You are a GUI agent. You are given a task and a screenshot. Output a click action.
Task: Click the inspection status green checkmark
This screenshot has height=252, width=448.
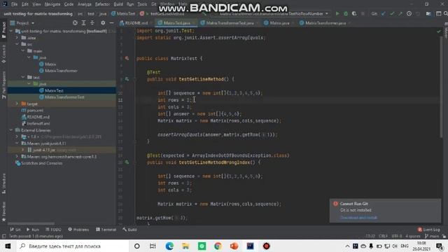(x=439, y=31)
